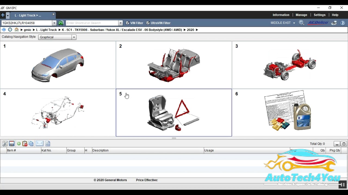Switch to the L - Light Truck tab
The image size is (348, 195).
[x=28, y=15]
